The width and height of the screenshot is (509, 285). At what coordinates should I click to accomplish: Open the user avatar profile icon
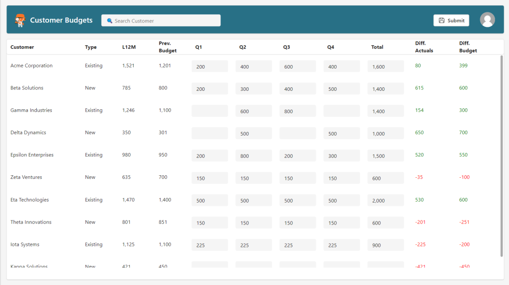487,20
